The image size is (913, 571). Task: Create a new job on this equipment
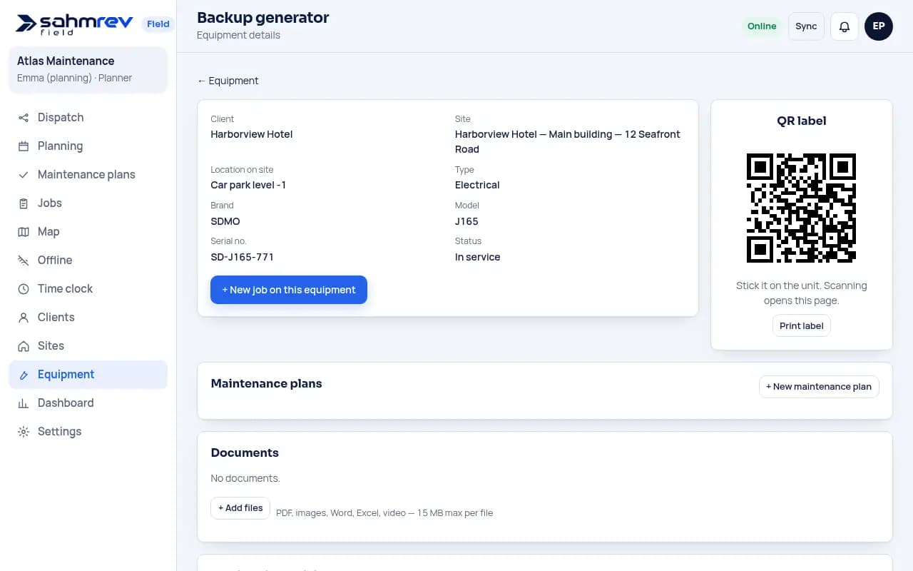pos(289,290)
